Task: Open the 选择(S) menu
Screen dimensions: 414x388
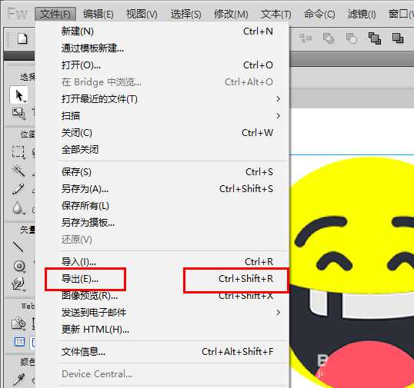Action: click(186, 14)
